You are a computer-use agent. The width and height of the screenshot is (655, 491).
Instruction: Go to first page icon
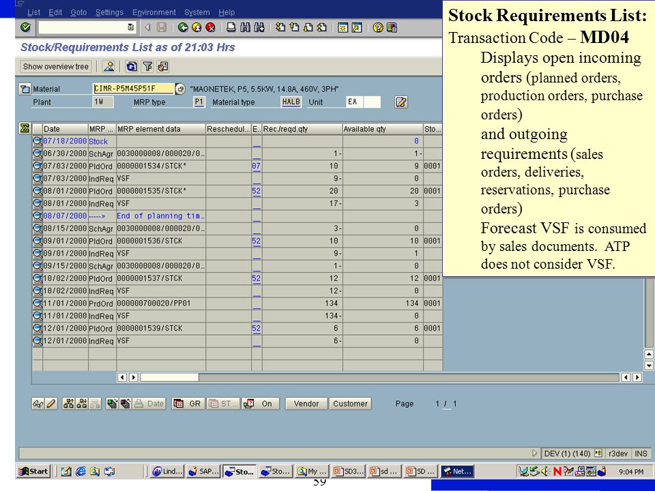pyautogui.click(x=280, y=27)
